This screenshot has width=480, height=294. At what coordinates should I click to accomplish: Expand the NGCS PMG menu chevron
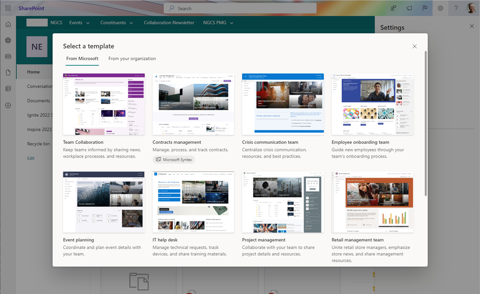(x=232, y=23)
